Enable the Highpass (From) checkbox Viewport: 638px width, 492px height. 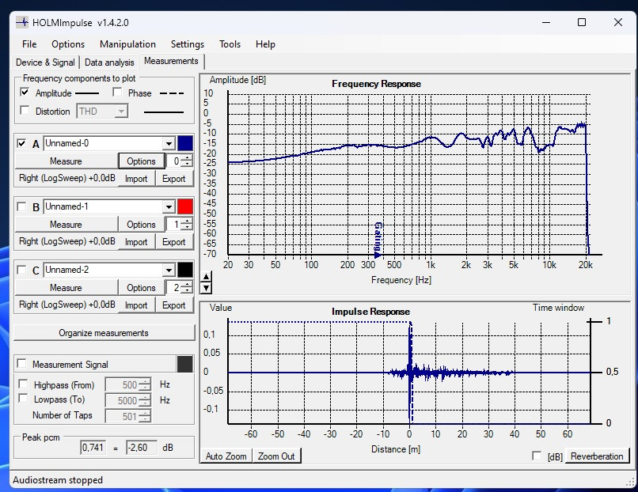click(23, 384)
